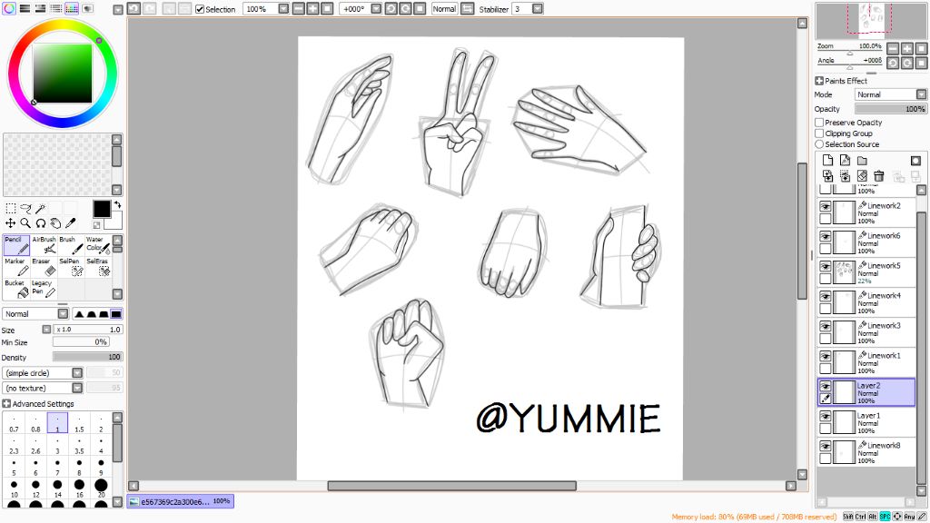Expand Paints Effect section
The width and height of the screenshot is (930, 523).
tap(819, 81)
